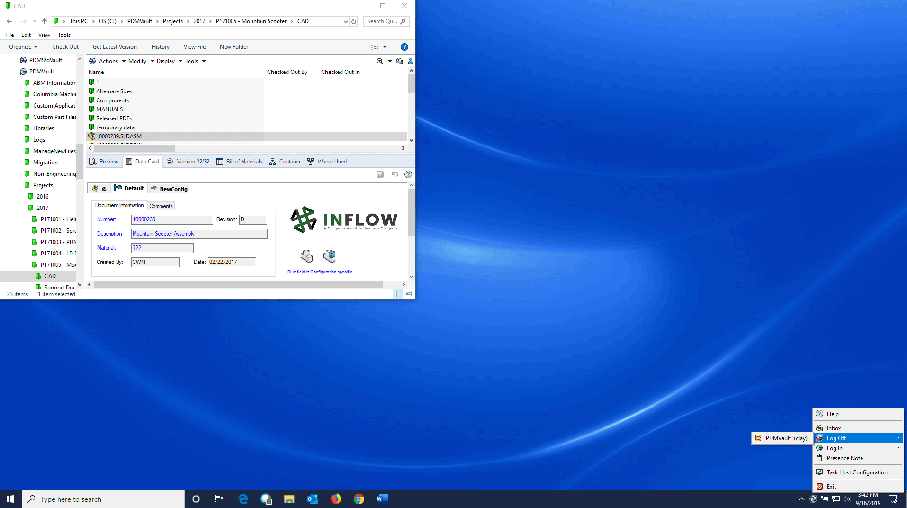Open the Display dropdown menu
907x508 pixels.
(x=170, y=61)
